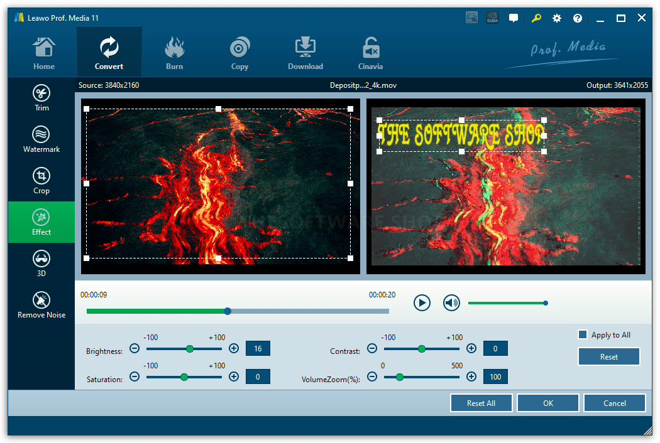Click the 00:00:20 duration timestamp
The height and width of the screenshot is (443, 660).
382,295
